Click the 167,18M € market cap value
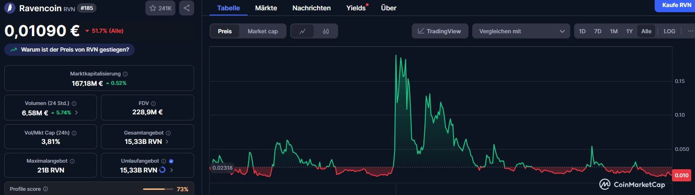This screenshot has width=695, height=195. 87,83
